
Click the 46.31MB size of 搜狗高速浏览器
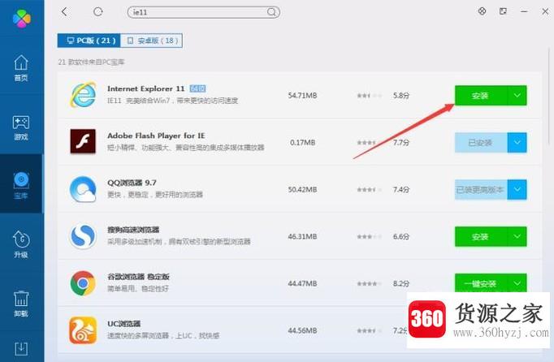302,237
